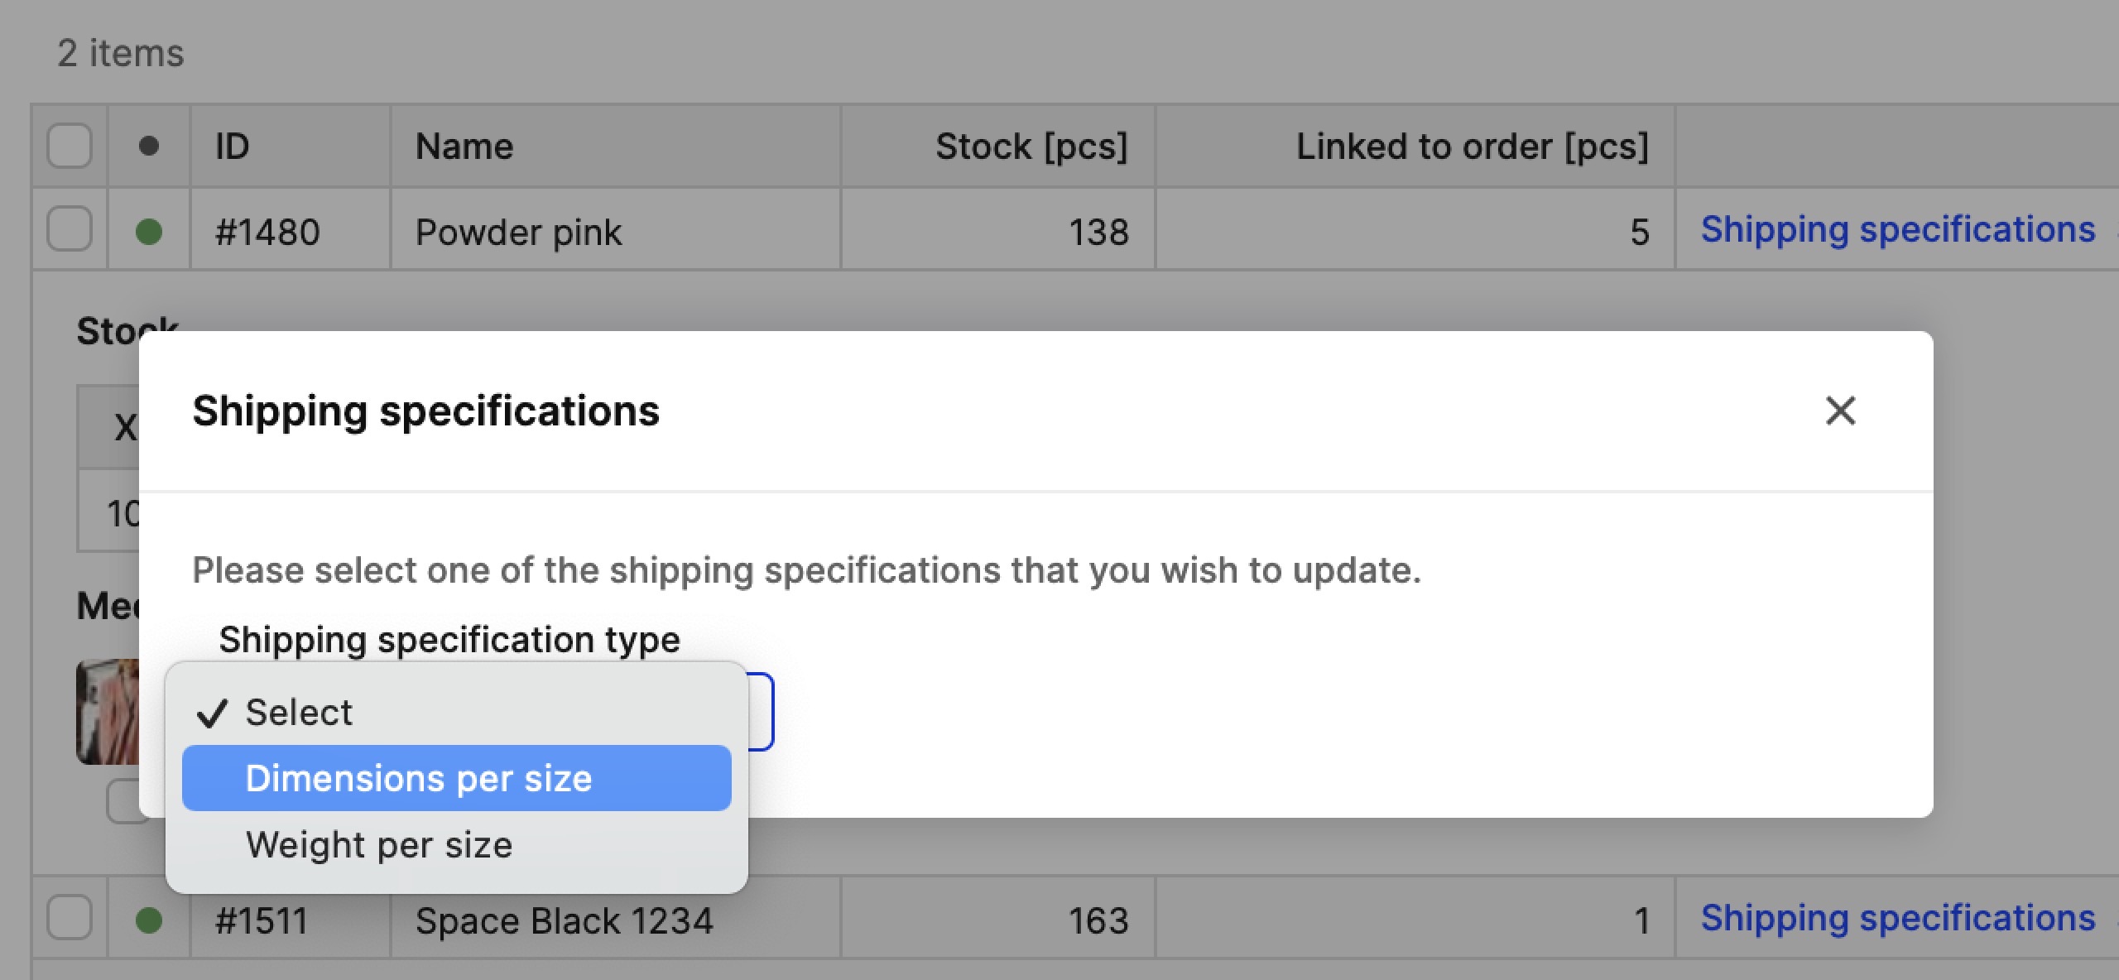Click the green status dot for #1511

(x=149, y=920)
